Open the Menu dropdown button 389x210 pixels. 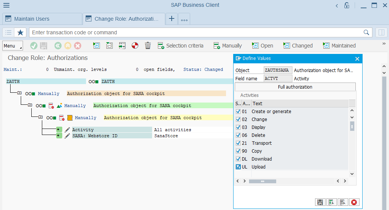13,46
